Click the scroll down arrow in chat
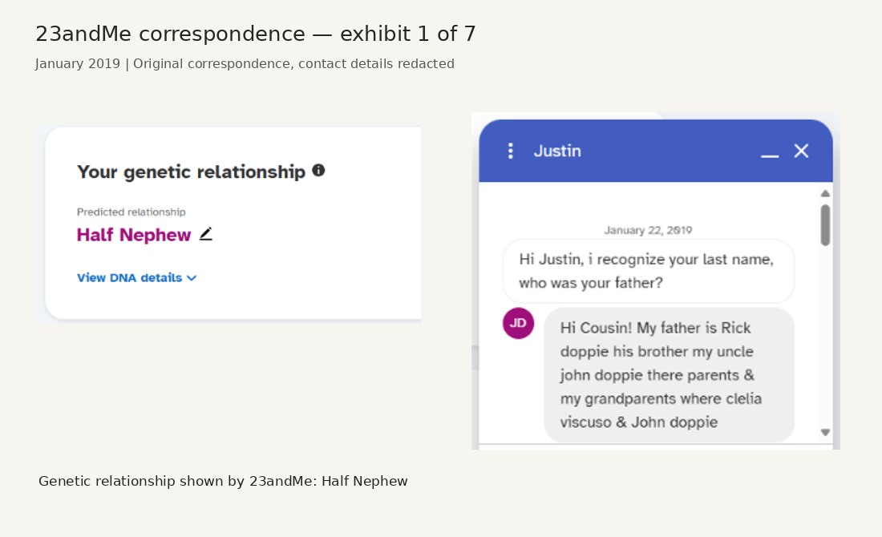882x537 pixels. (825, 433)
